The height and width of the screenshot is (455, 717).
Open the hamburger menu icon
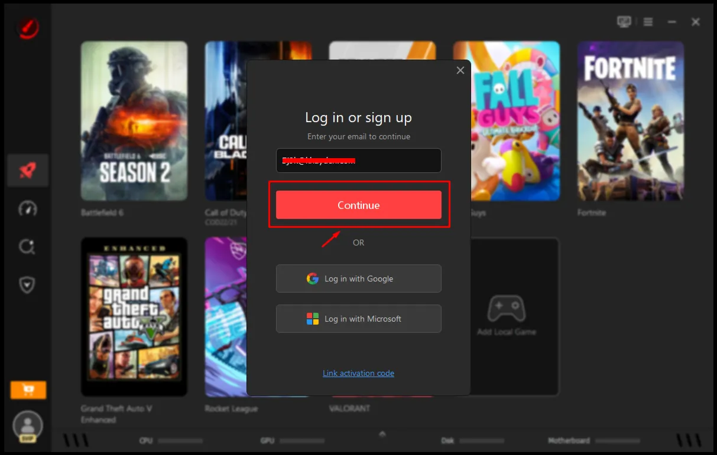tap(648, 22)
